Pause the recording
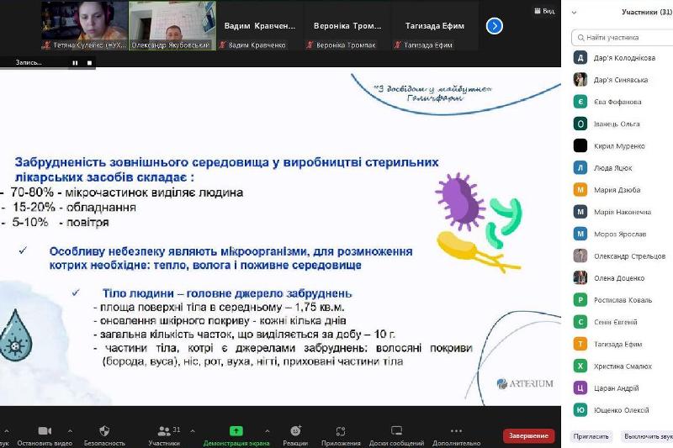The image size is (673, 448). point(75,62)
